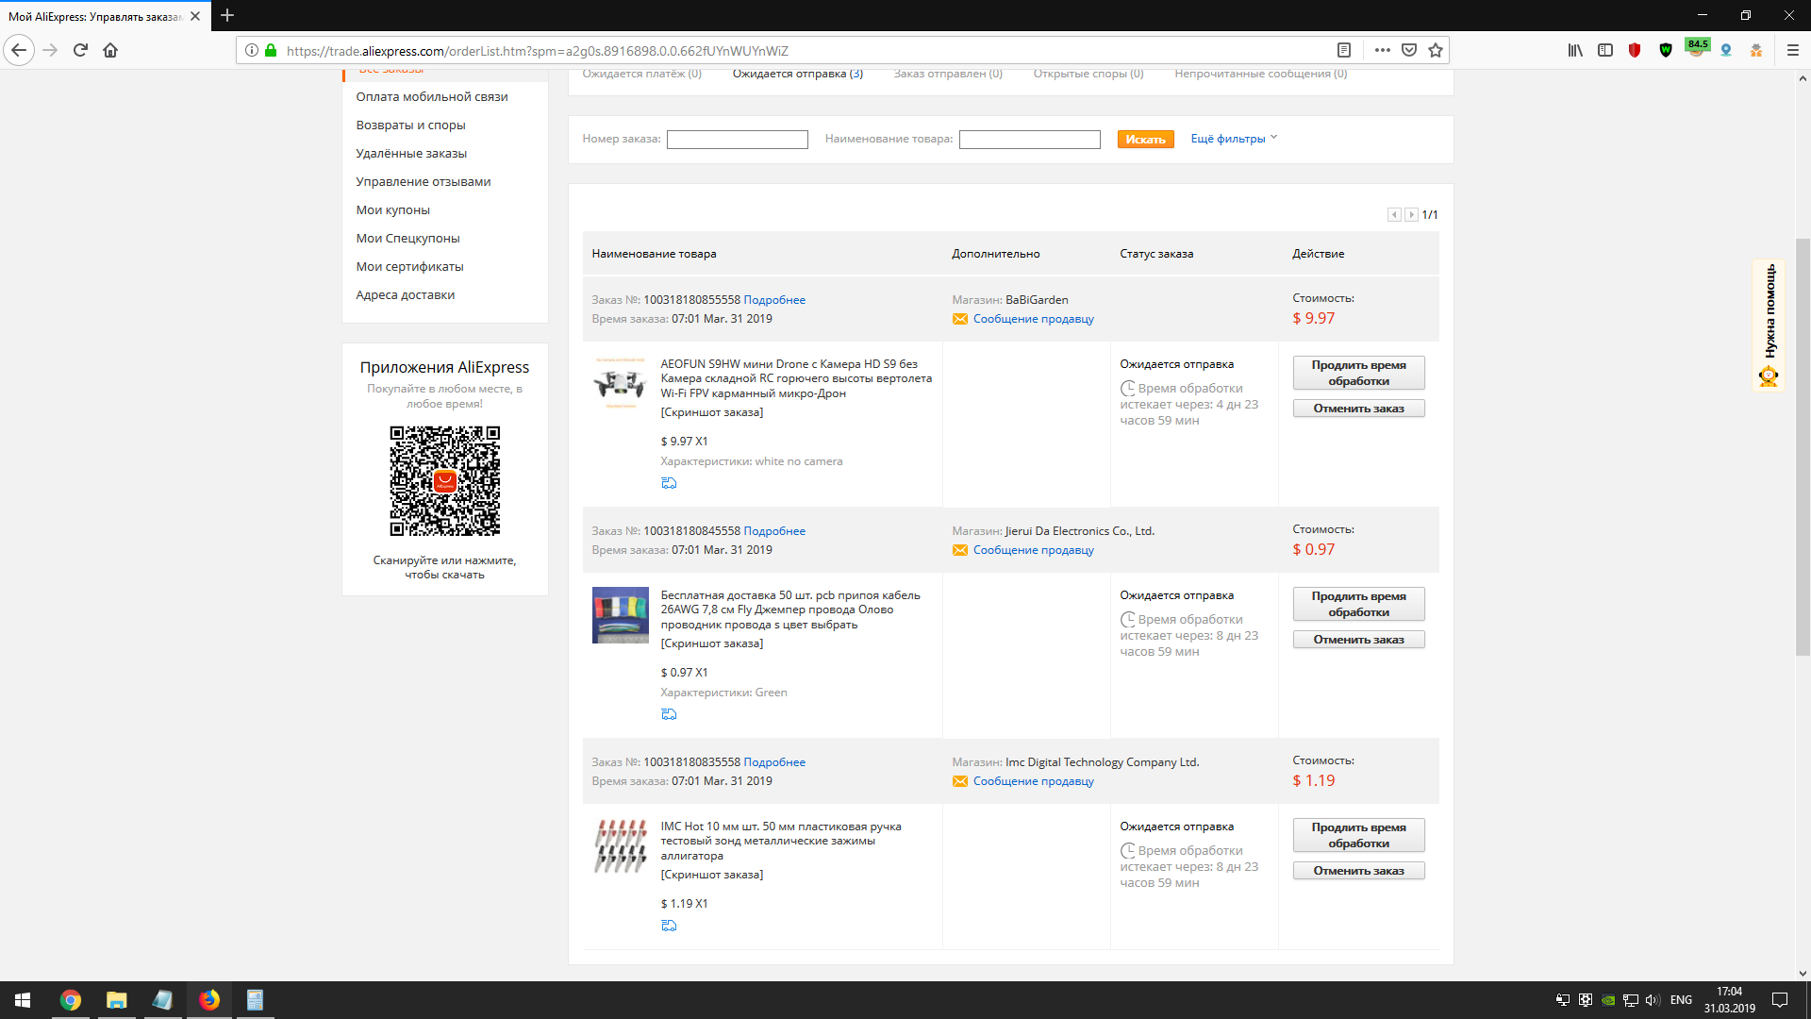The width and height of the screenshot is (1811, 1019).
Task: Open a new browser tab
Action: coord(227,15)
